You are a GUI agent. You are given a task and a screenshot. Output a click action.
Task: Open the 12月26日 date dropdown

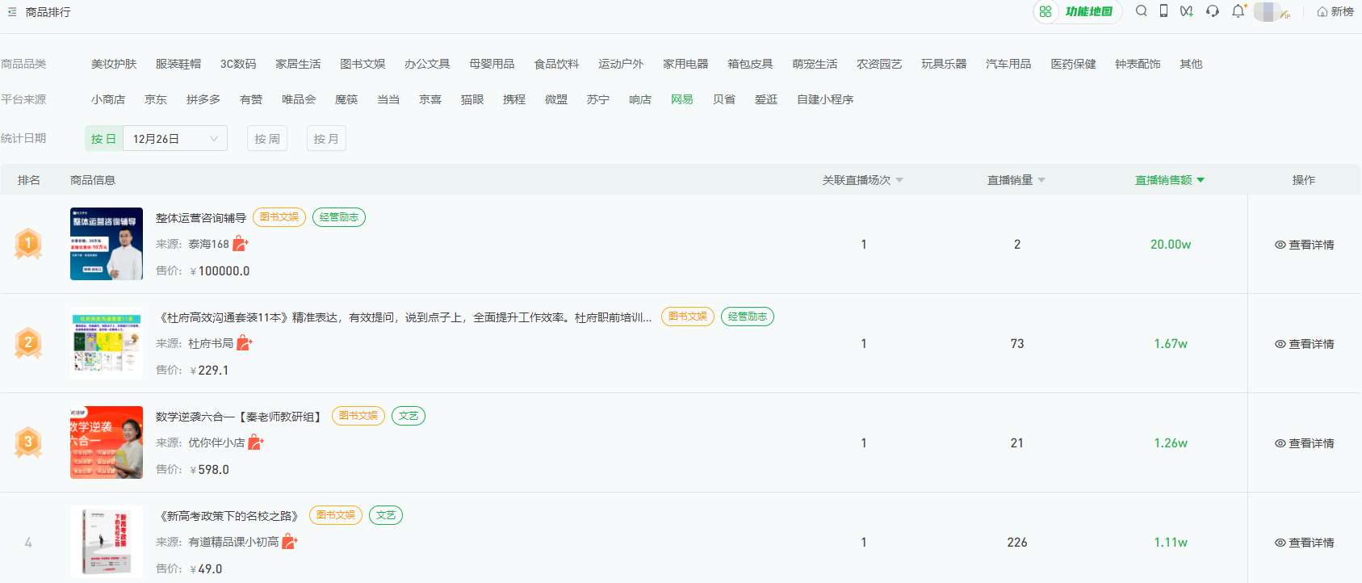pyautogui.click(x=175, y=138)
